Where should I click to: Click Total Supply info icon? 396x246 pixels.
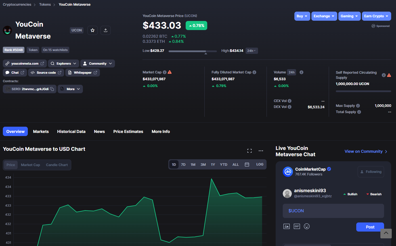coord(359,112)
